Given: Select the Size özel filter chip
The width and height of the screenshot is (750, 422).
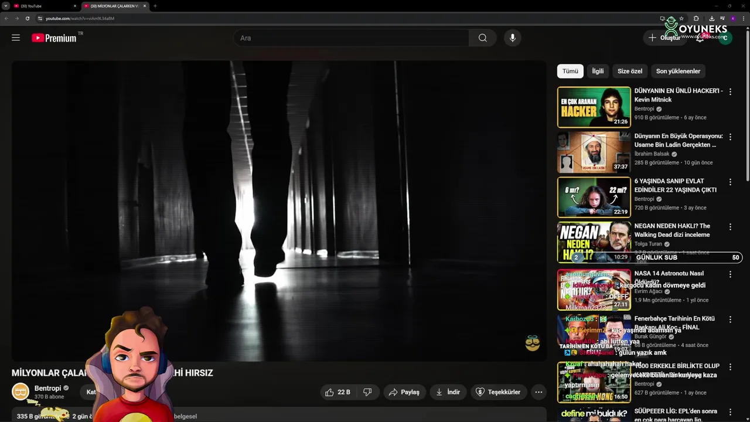Looking at the screenshot, I should tap(630, 71).
